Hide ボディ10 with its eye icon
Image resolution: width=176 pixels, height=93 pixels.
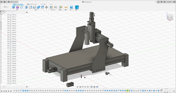8,15
